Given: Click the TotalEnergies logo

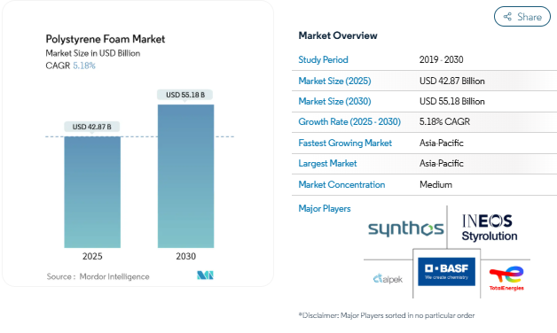Looking at the screenshot, I should (506, 279).
